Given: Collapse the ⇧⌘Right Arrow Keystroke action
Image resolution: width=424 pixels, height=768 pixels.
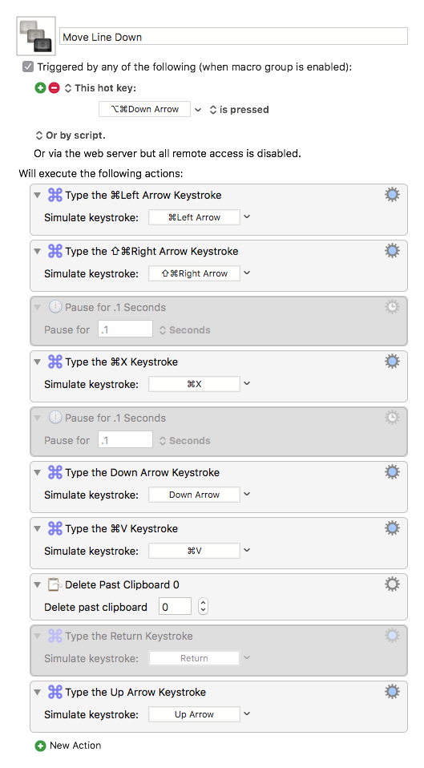Looking at the screenshot, I should 37,251.
